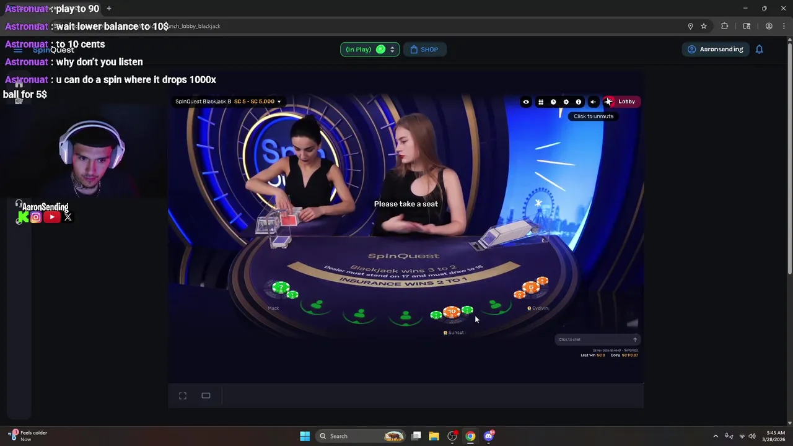Open Discord from the taskbar

coord(489,436)
